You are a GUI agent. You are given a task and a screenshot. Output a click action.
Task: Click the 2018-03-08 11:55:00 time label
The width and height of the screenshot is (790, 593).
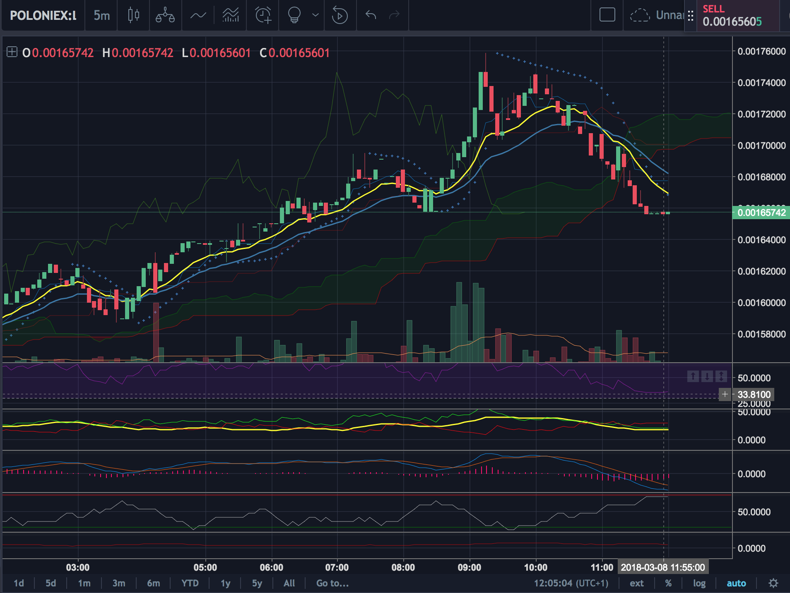coord(663,567)
